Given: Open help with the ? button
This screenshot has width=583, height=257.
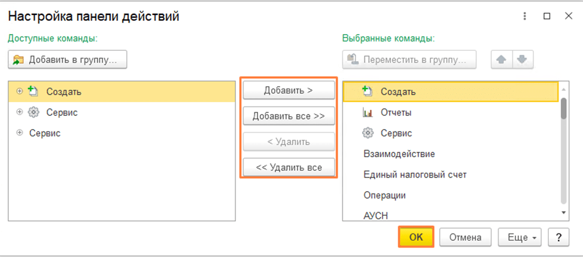Looking at the screenshot, I should [x=558, y=237].
